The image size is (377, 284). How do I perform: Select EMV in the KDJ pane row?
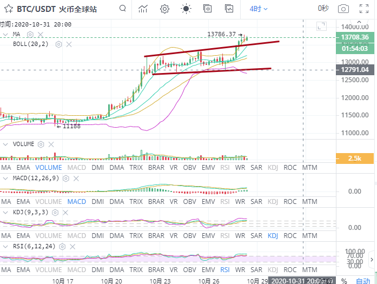coord(208,236)
